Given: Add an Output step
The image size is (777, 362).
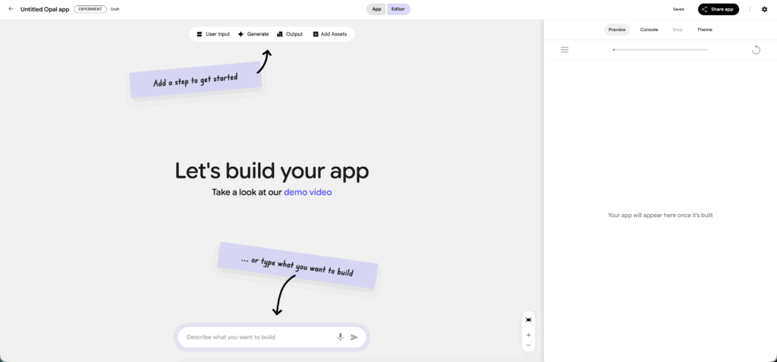Looking at the screenshot, I should pos(290,34).
